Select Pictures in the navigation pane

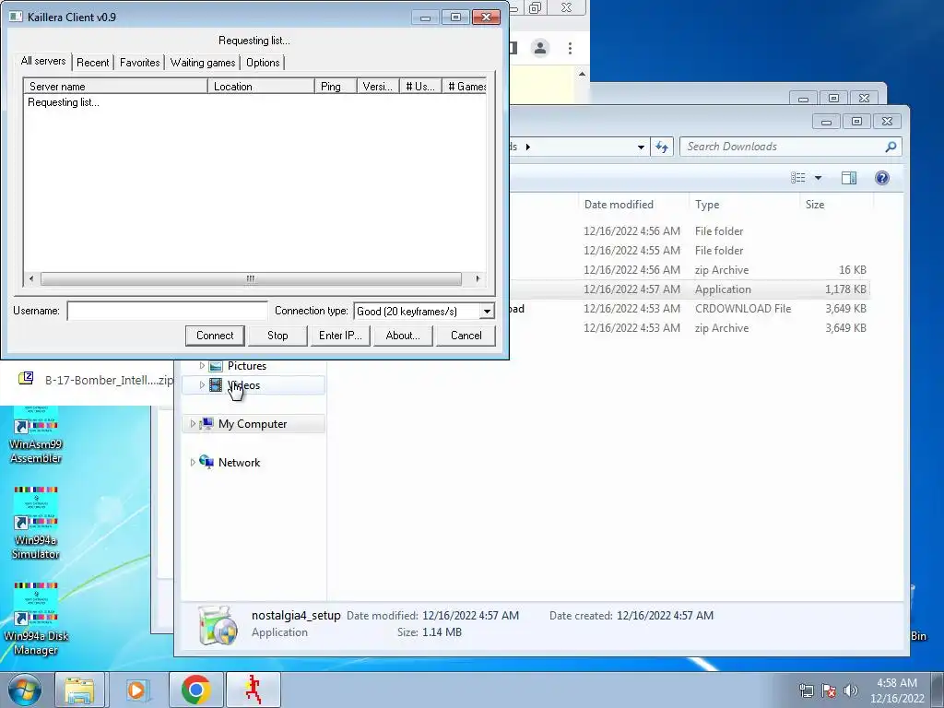click(247, 365)
